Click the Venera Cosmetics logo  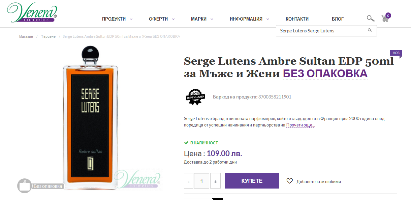click(x=32, y=12)
